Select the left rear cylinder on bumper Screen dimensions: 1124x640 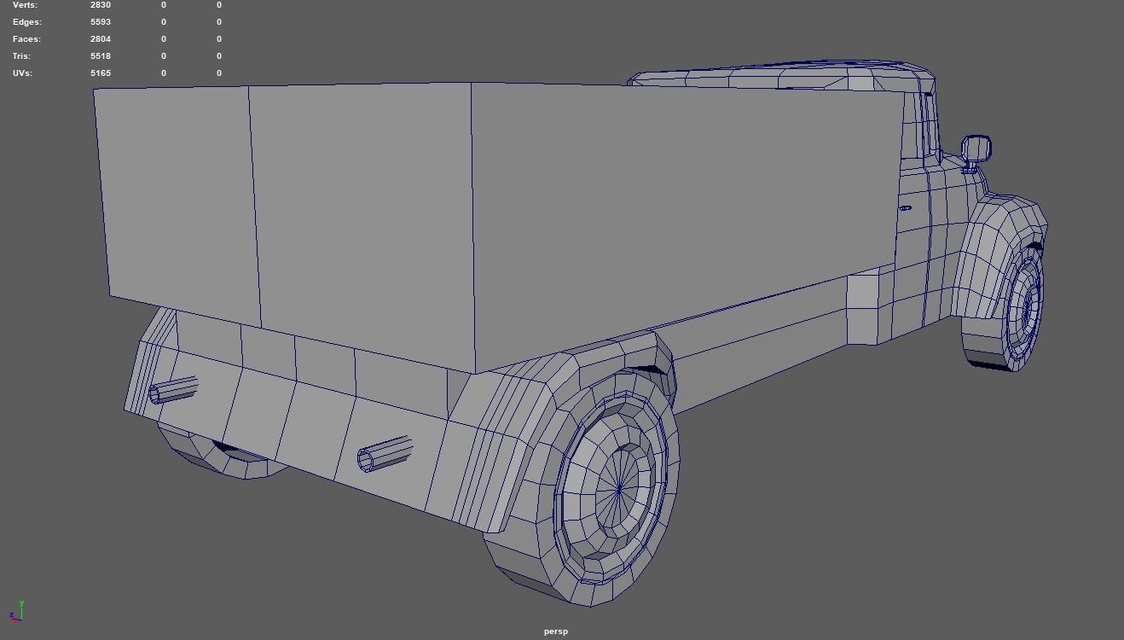[173, 390]
